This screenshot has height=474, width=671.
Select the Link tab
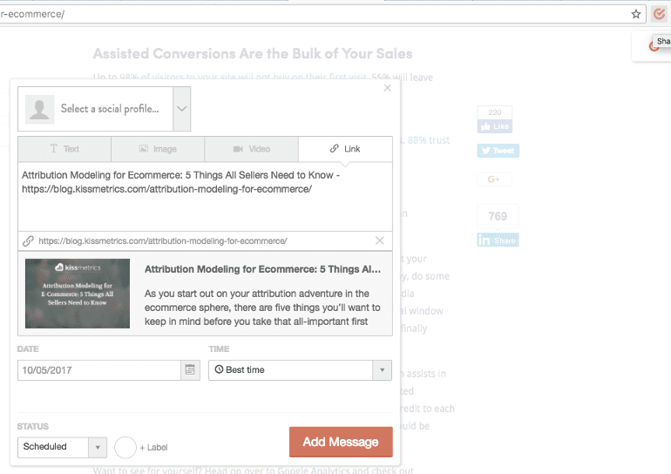point(345,149)
